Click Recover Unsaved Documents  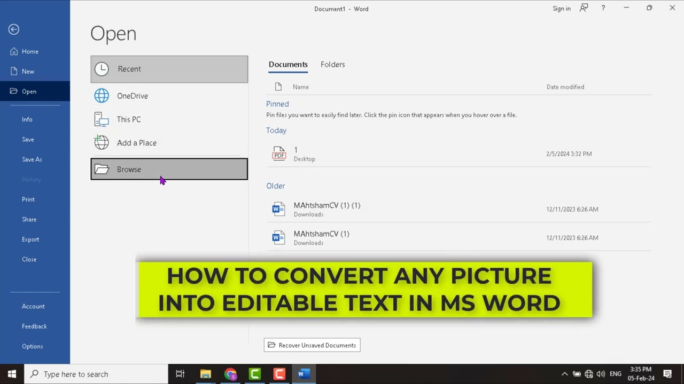click(x=312, y=345)
